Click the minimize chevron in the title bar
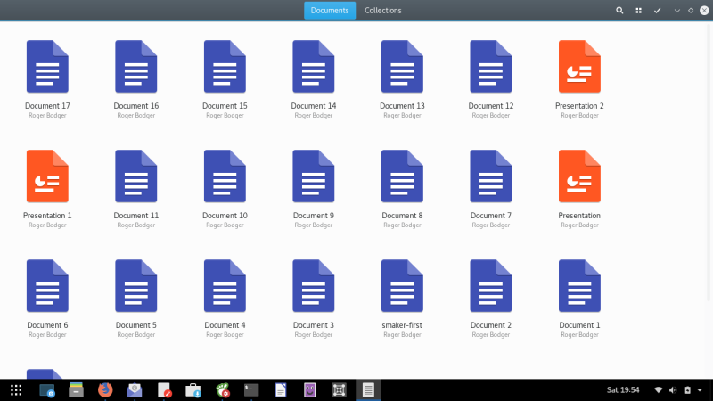Screen dimensions: 713x401 coord(677,11)
